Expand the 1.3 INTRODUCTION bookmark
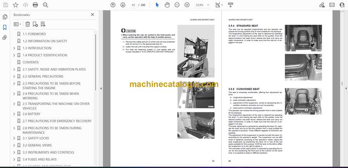 click(14, 48)
